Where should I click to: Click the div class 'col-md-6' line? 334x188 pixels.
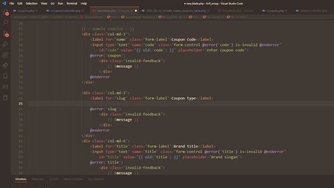105,141
